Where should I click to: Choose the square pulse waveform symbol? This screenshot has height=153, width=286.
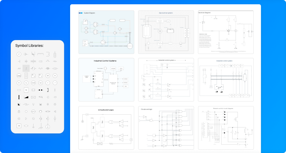(48, 61)
